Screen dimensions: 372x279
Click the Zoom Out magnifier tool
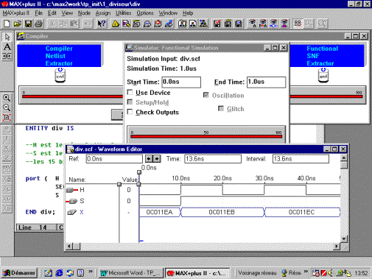click(x=7, y=107)
